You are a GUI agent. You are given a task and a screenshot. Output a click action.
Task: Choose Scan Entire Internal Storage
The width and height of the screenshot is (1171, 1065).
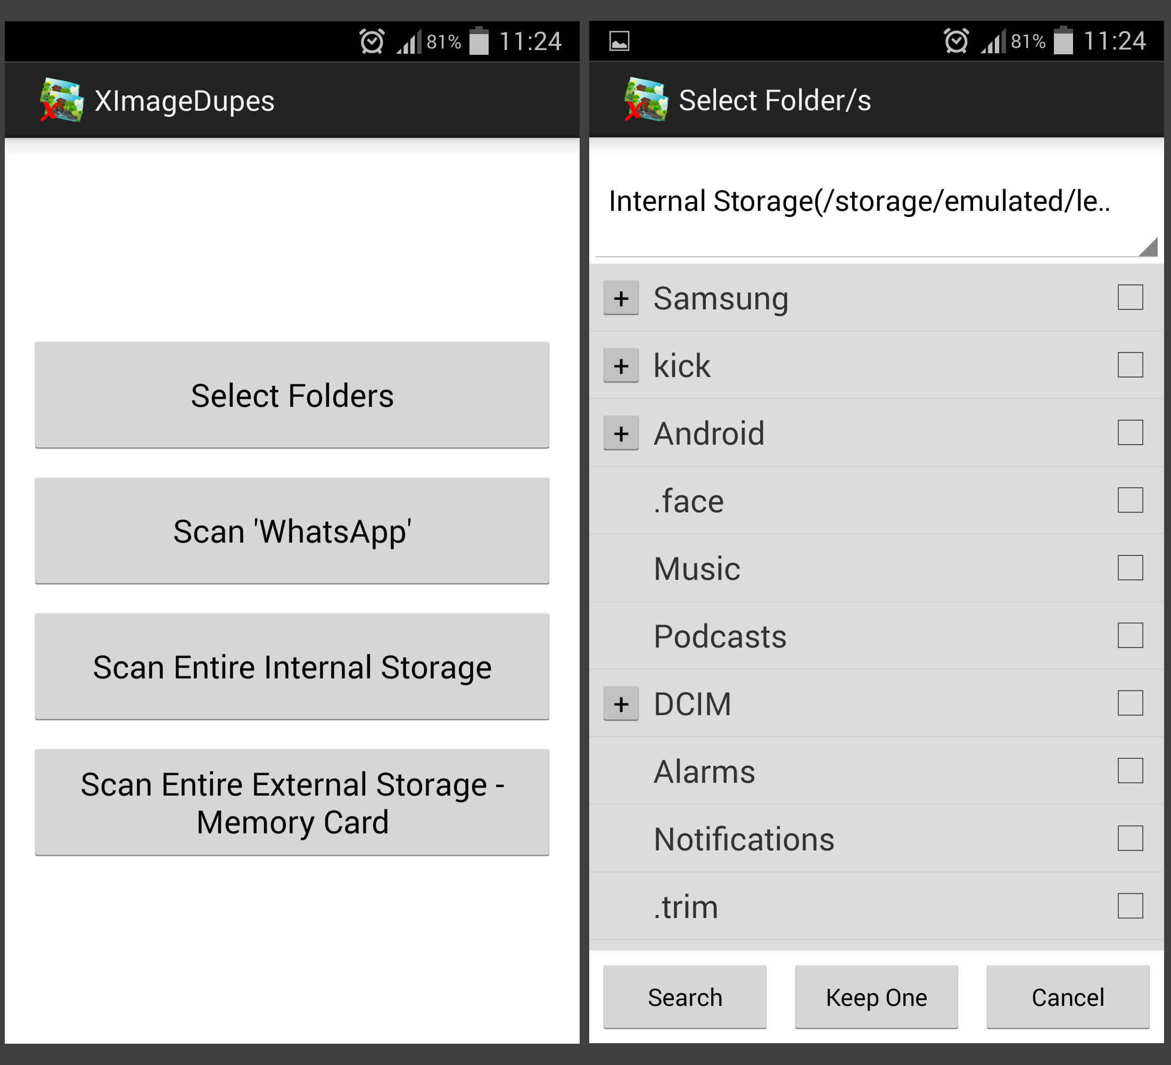click(x=292, y=667)
